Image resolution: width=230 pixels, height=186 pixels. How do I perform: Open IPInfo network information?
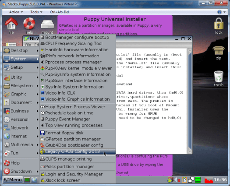click(x=78, y=56)
